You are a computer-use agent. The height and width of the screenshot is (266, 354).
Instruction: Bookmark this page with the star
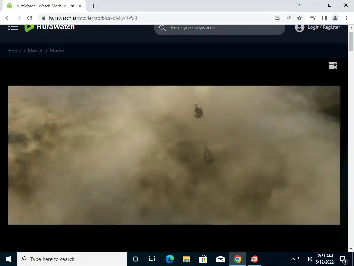pyautogui.click(x=299, y=18)
